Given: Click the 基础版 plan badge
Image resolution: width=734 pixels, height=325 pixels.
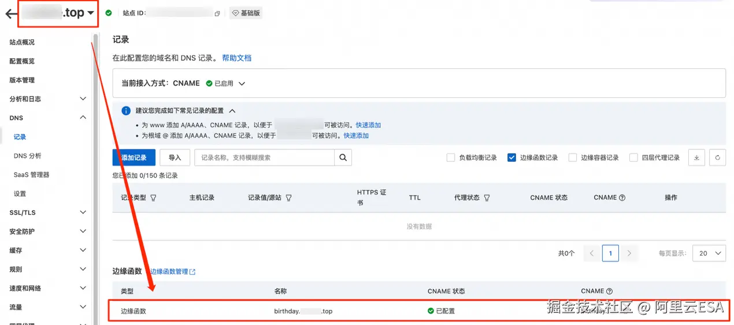Looking at the screenshot, I should [x=246, y=13].
